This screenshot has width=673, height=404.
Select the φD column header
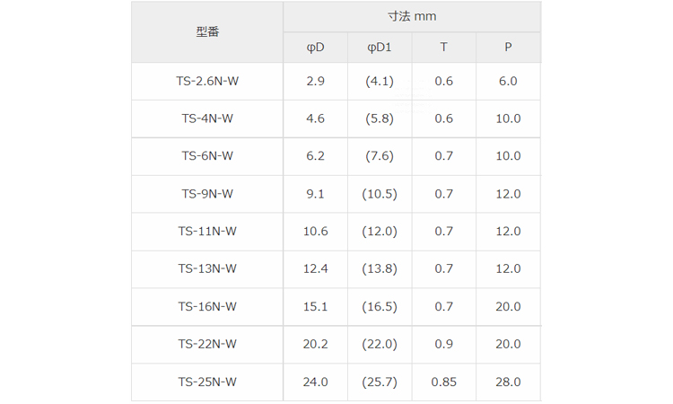click(x=315, y=48)
